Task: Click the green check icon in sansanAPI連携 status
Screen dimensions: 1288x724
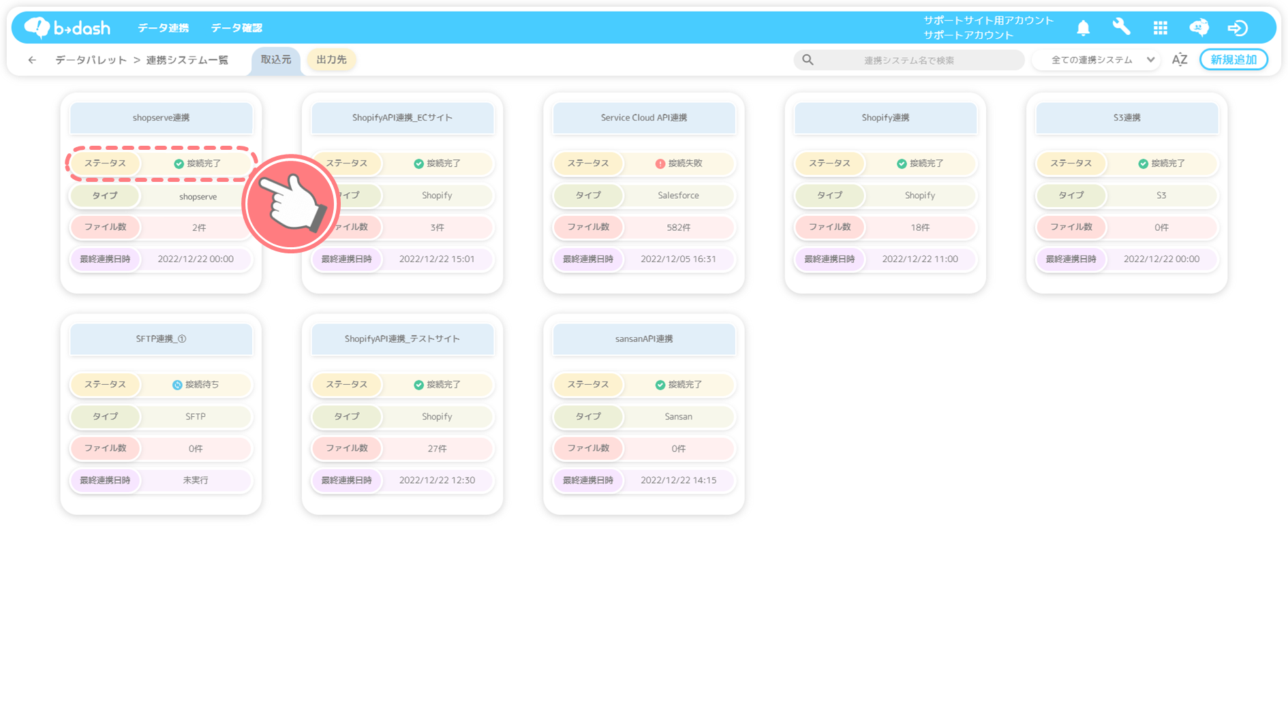Action: pos(660,385)
